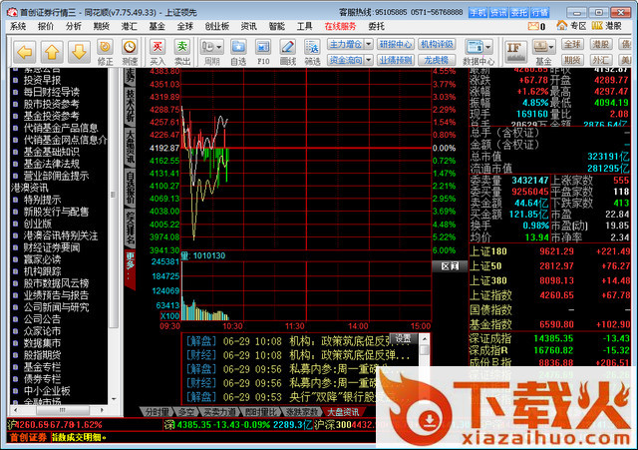Open the 系统 menu

pyautogui.click(x=18, y=26)
